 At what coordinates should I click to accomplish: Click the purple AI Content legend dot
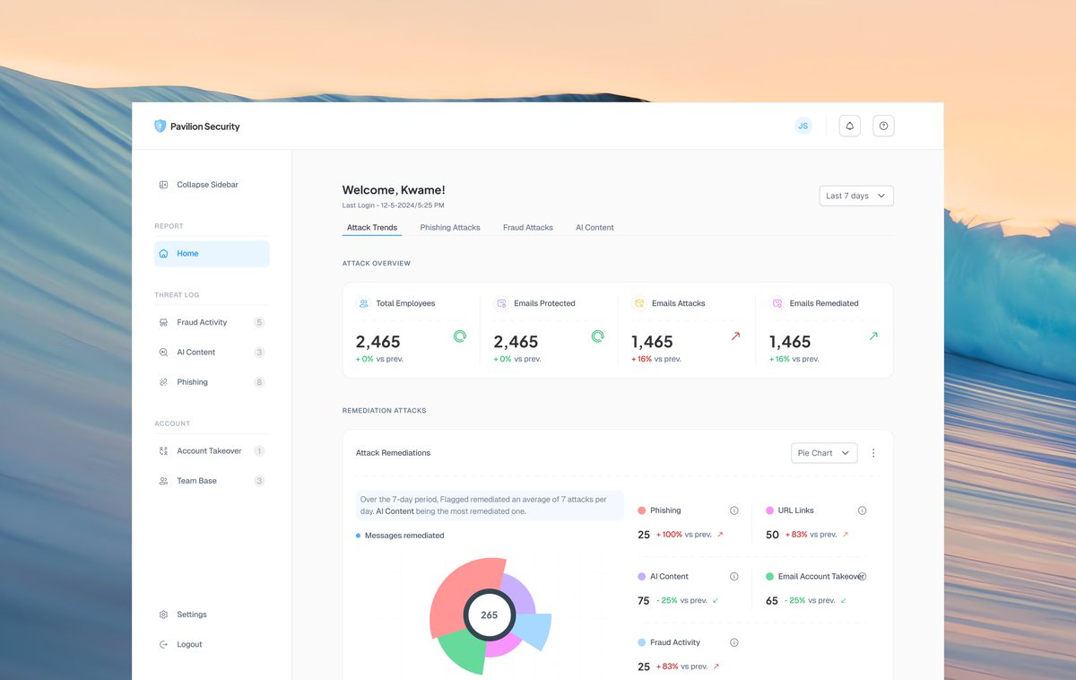(x=642, y=577)
